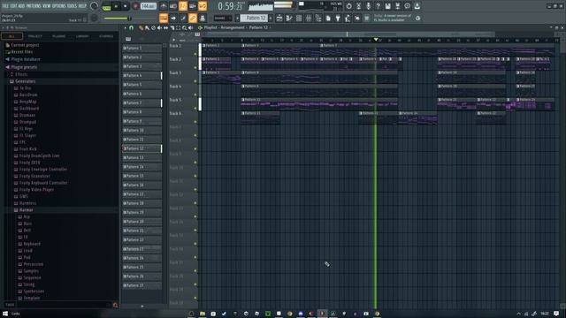This screenshot has height=318, width=566.
Task: Click the project files page icon
Action: coord(328,18)
